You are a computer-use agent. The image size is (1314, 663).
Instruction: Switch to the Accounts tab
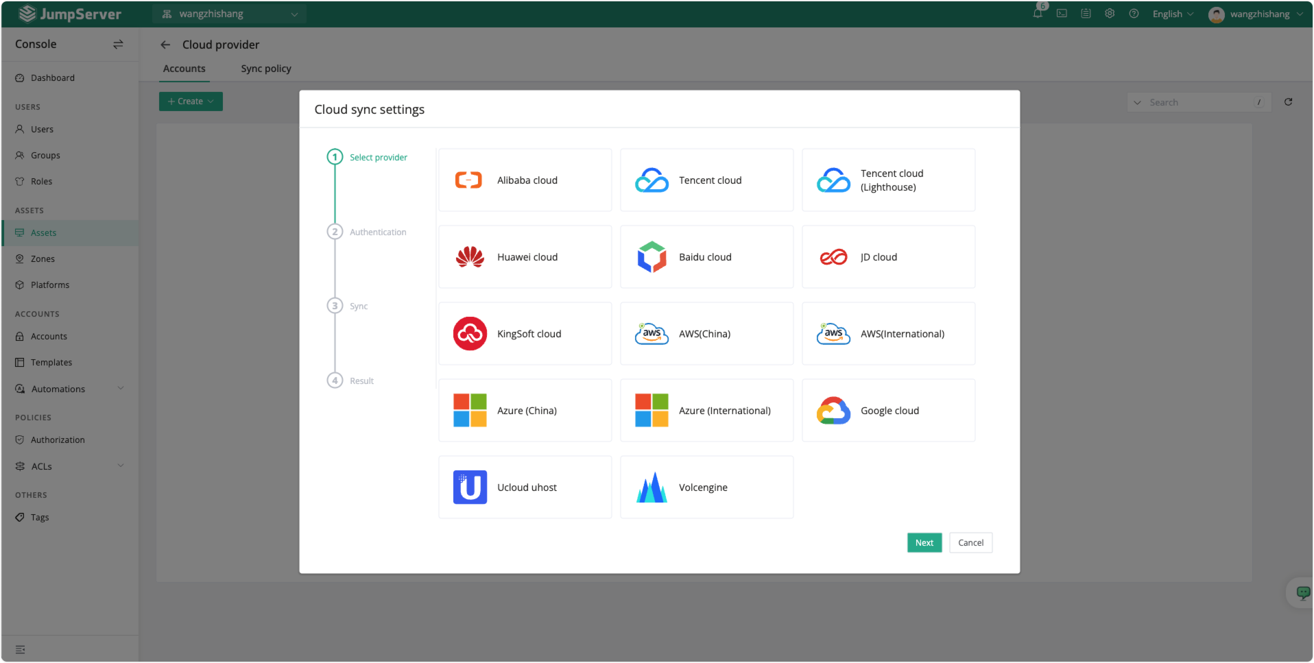[x=184, y=69]
